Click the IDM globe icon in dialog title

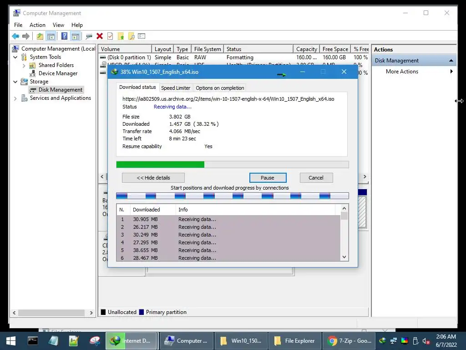[114, 72]
